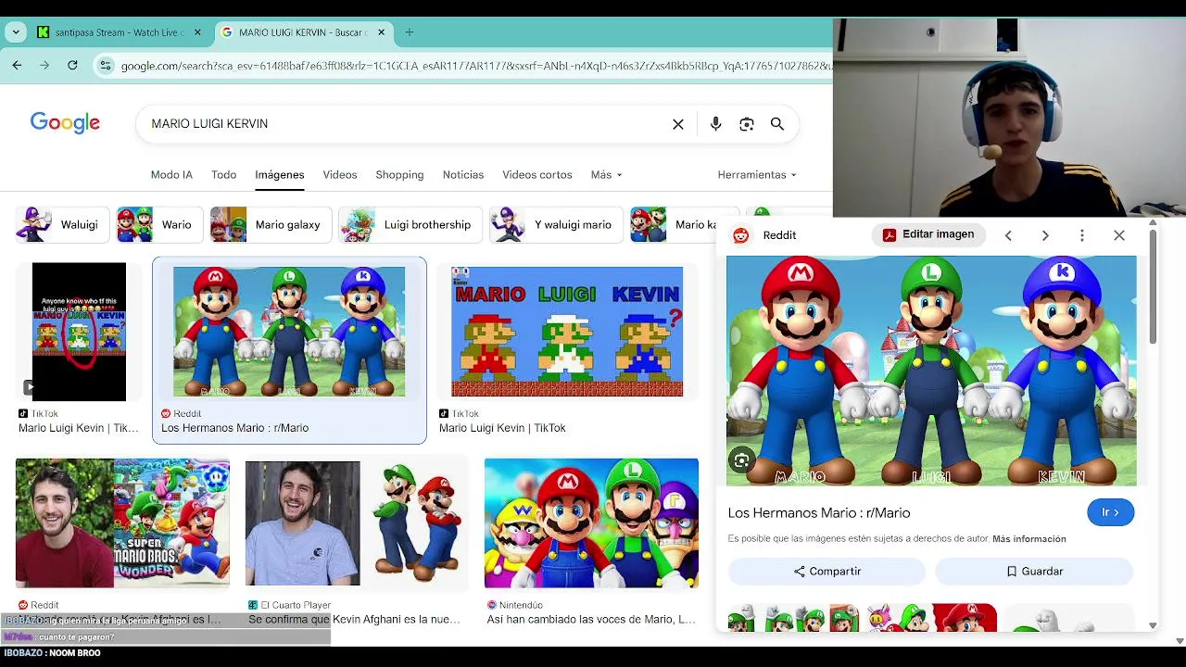Image resolution: width=1186 pixels, height=667 pixels.
Task: Open the Más información copyright link
Action: click(1029, 538)
